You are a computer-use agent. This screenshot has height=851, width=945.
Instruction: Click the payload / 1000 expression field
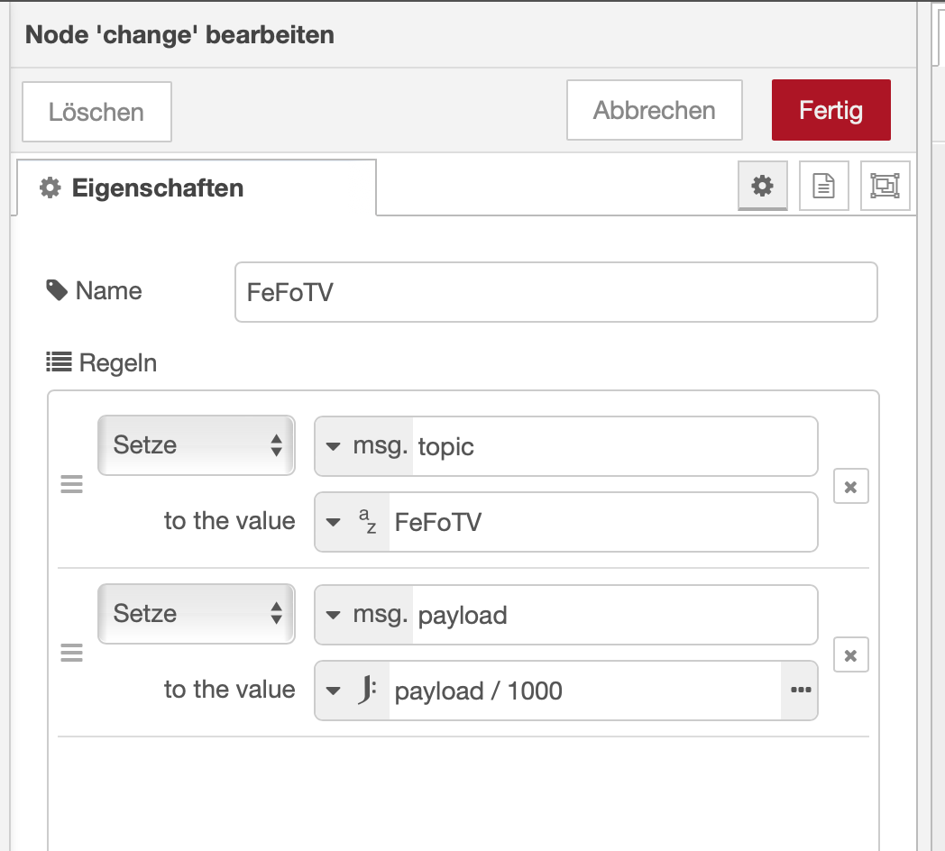point(582,691)
